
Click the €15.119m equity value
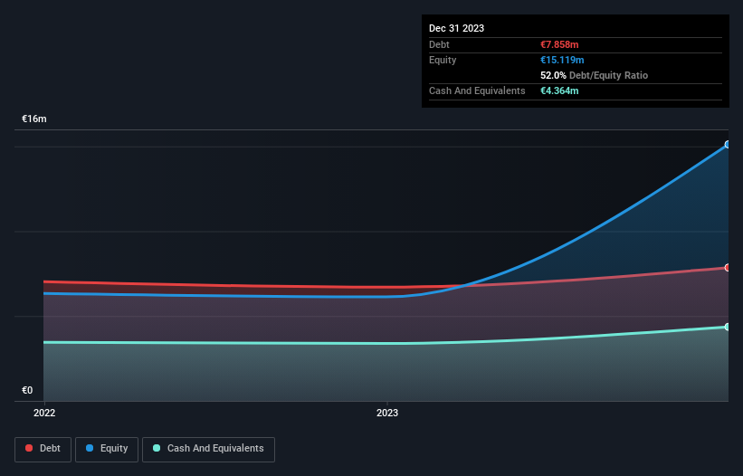click(562, 60)
